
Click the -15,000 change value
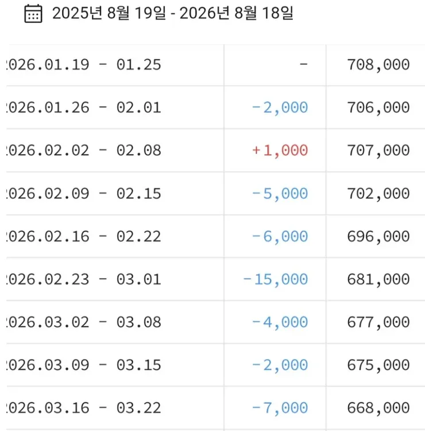click(275, 279)
